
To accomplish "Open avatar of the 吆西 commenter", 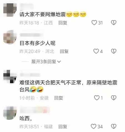I will pyautogui.click(x=10, y=113).
